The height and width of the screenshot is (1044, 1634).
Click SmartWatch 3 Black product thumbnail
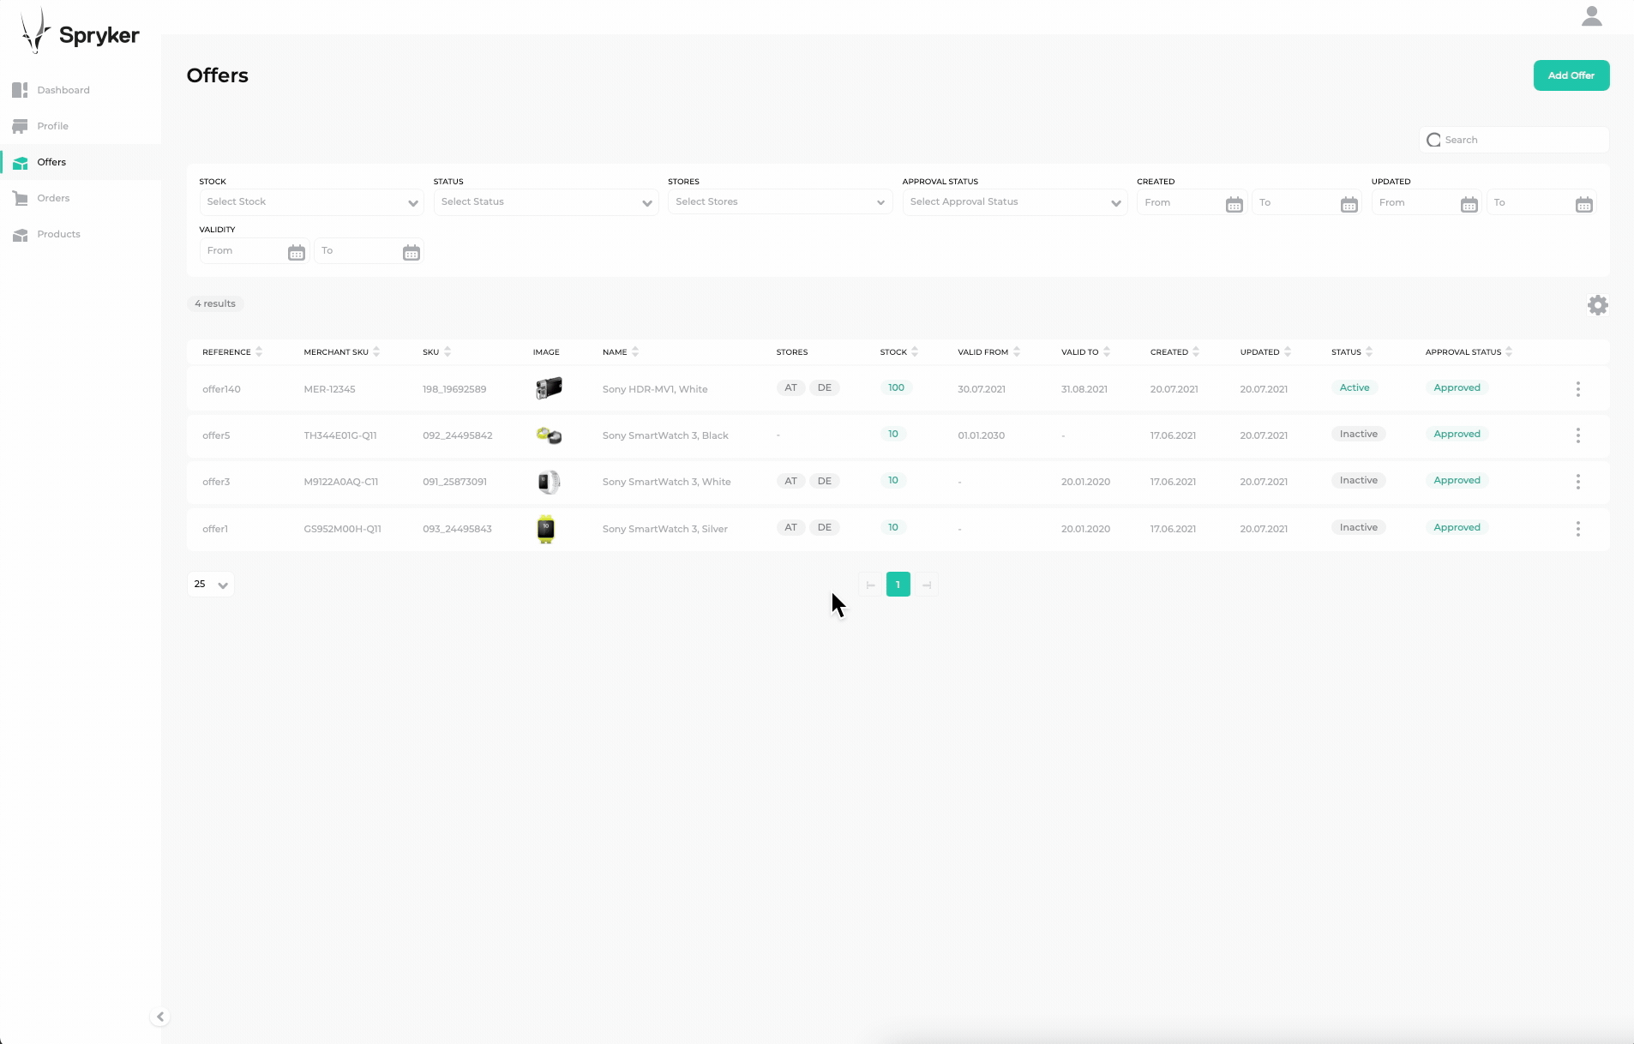pos(549,435)
